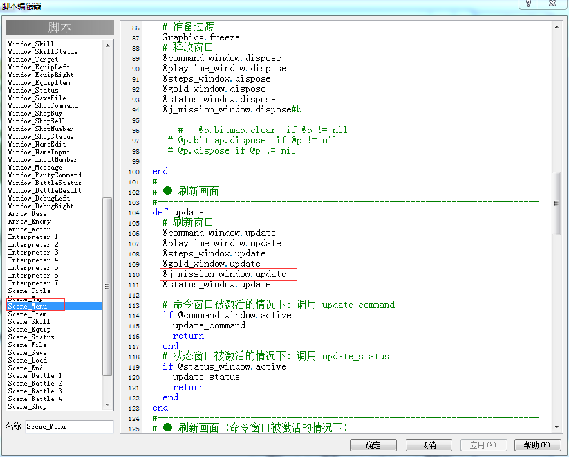The height and width of the screenshot is (457, 569).
Task: Select Window_DebugRight script
Action: click(x=41, y=206)
